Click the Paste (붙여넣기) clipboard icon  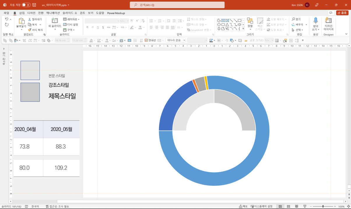click(21, 21)
